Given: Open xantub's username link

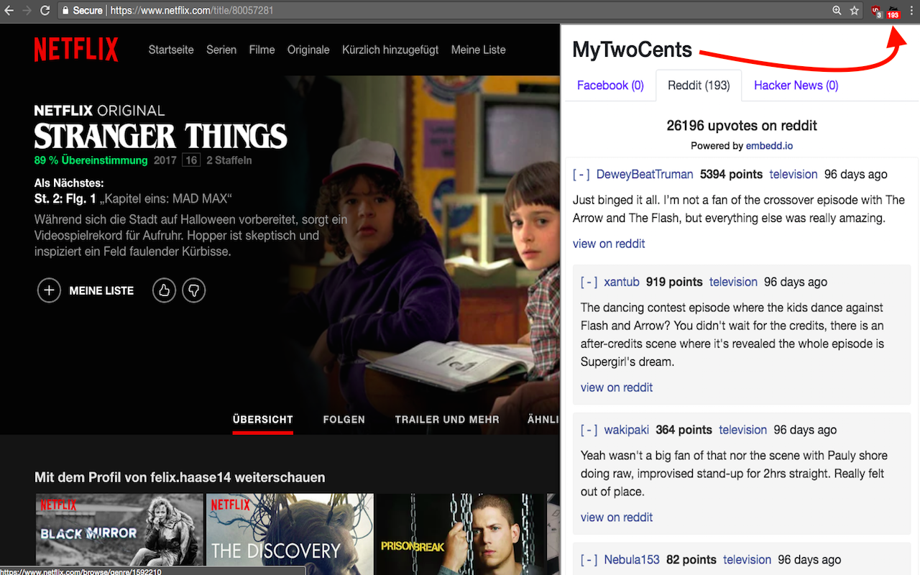Looking at the screenshot, I should (622, 282).
